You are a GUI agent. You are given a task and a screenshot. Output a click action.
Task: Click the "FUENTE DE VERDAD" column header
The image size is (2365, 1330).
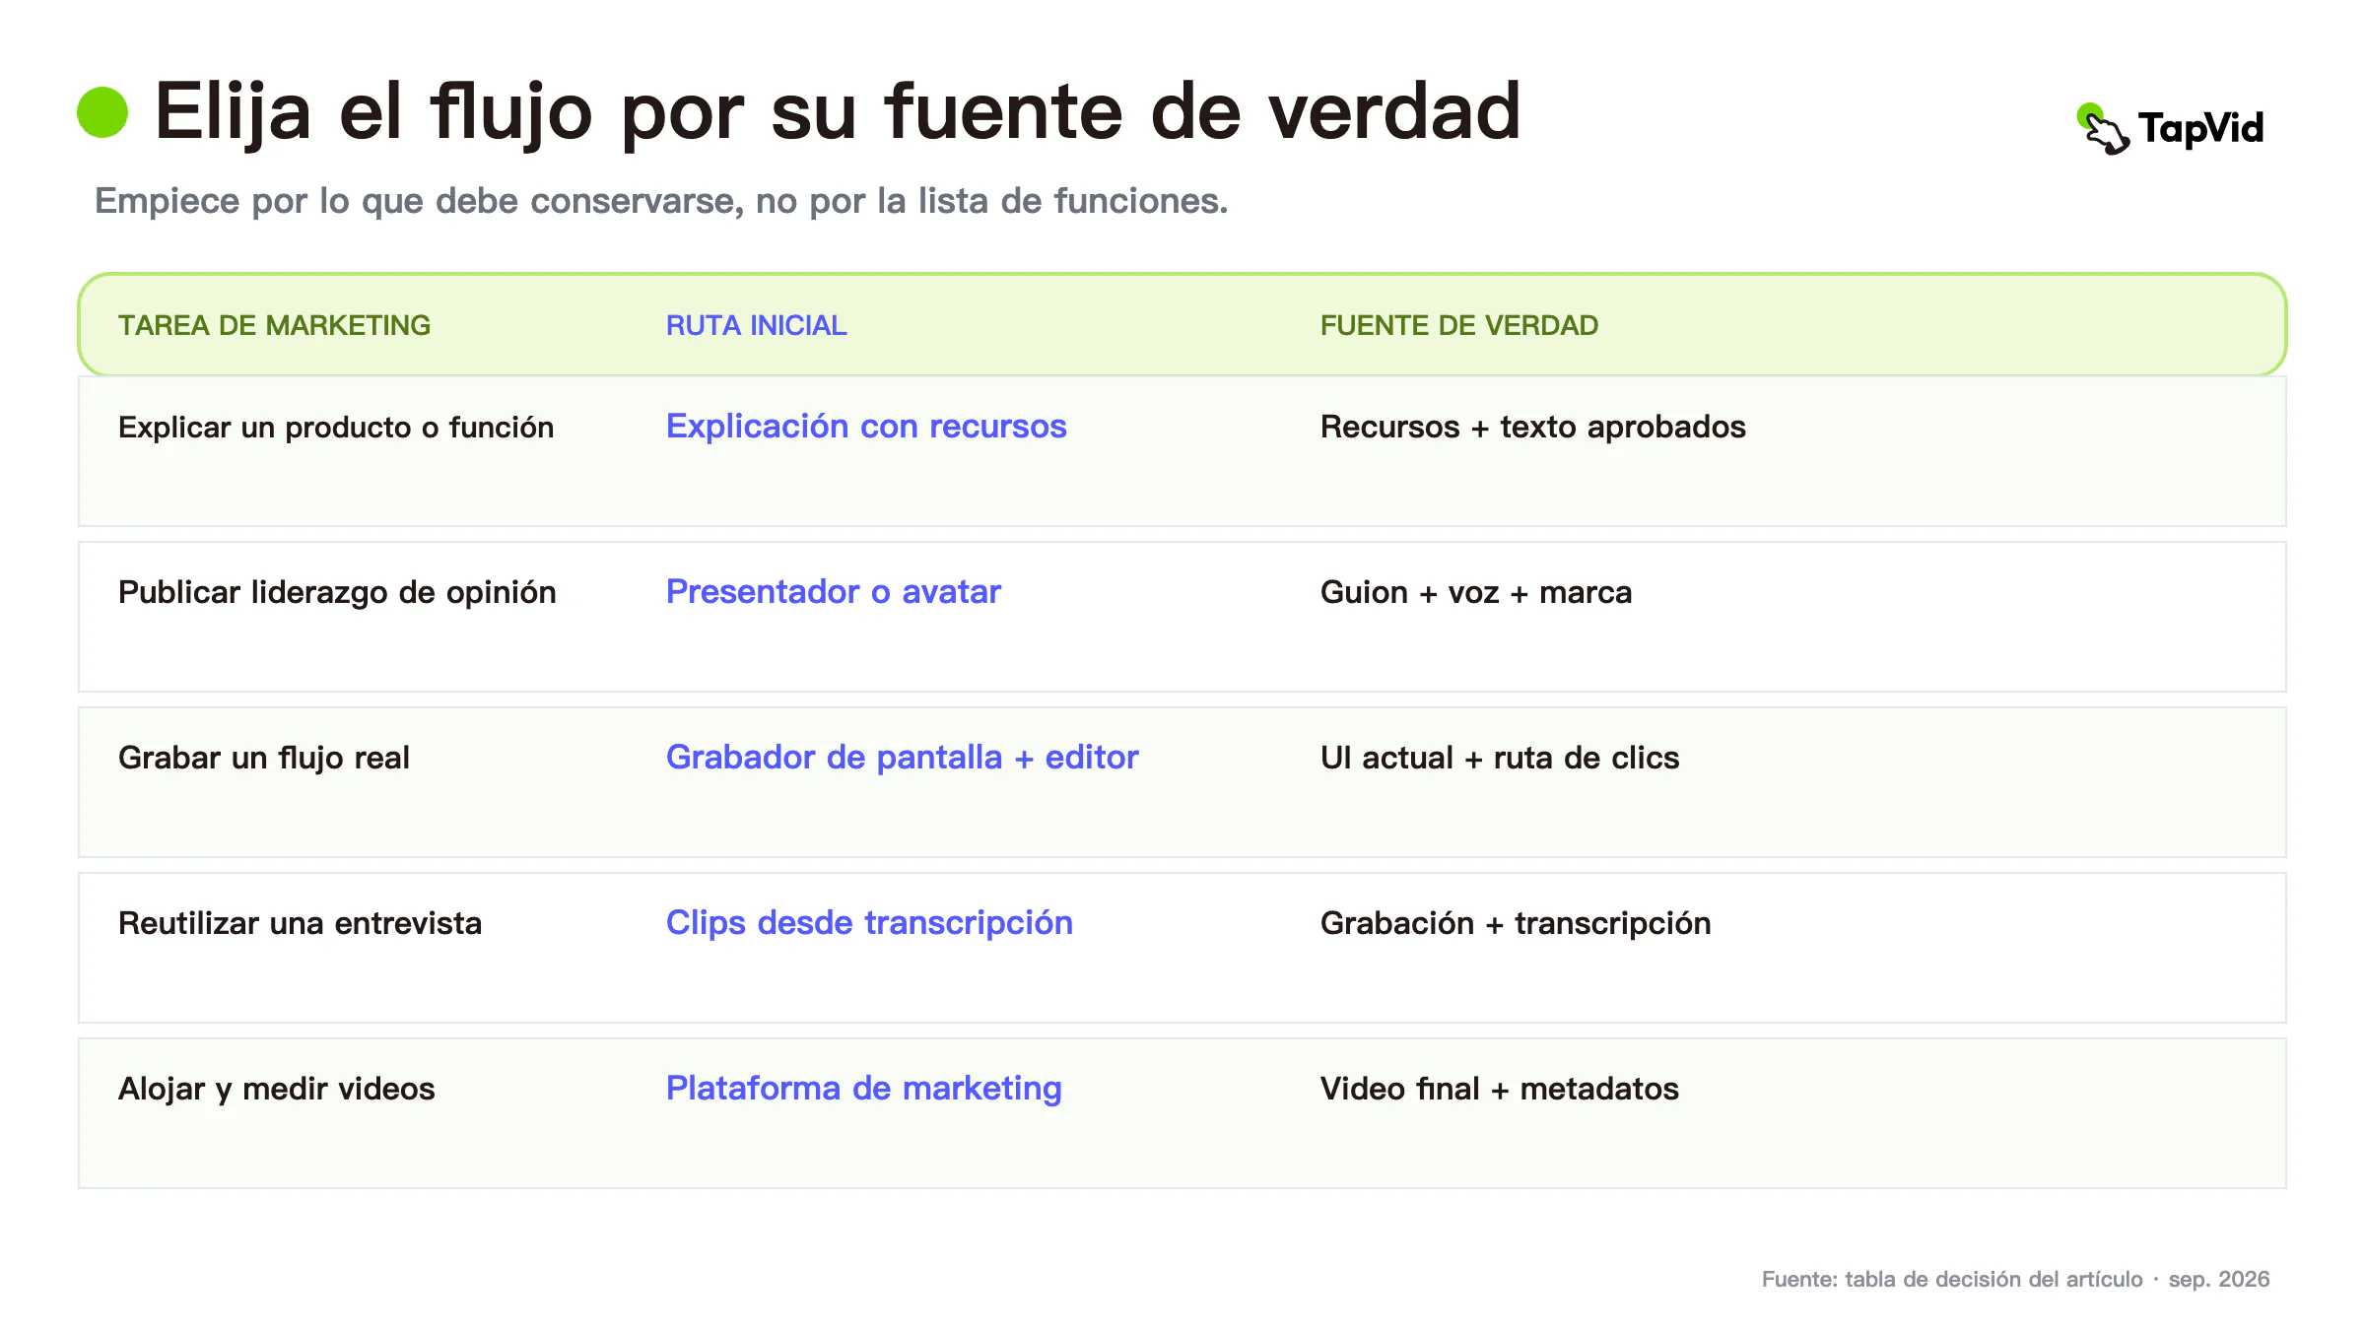[1458, 325]
